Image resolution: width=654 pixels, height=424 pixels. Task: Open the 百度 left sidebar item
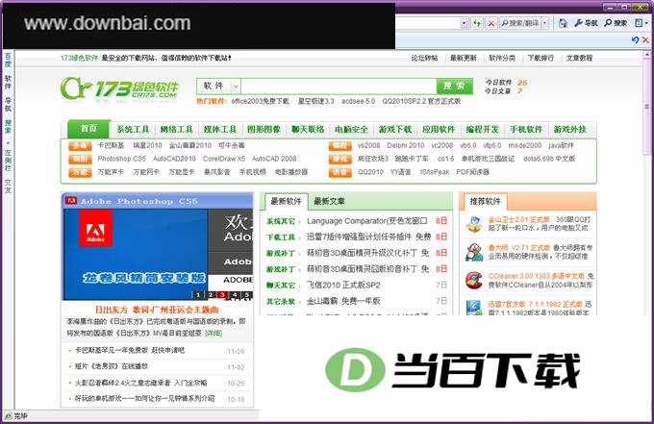click(8, 60)
